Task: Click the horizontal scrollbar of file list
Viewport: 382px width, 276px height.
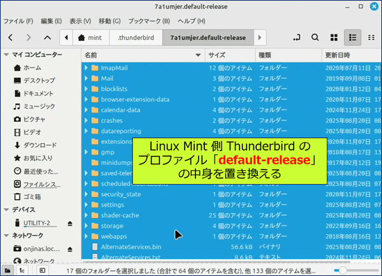Action: pos(216,262)
